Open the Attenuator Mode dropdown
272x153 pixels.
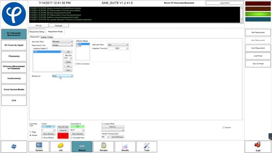pyautogui.click(x=118, y=45)
